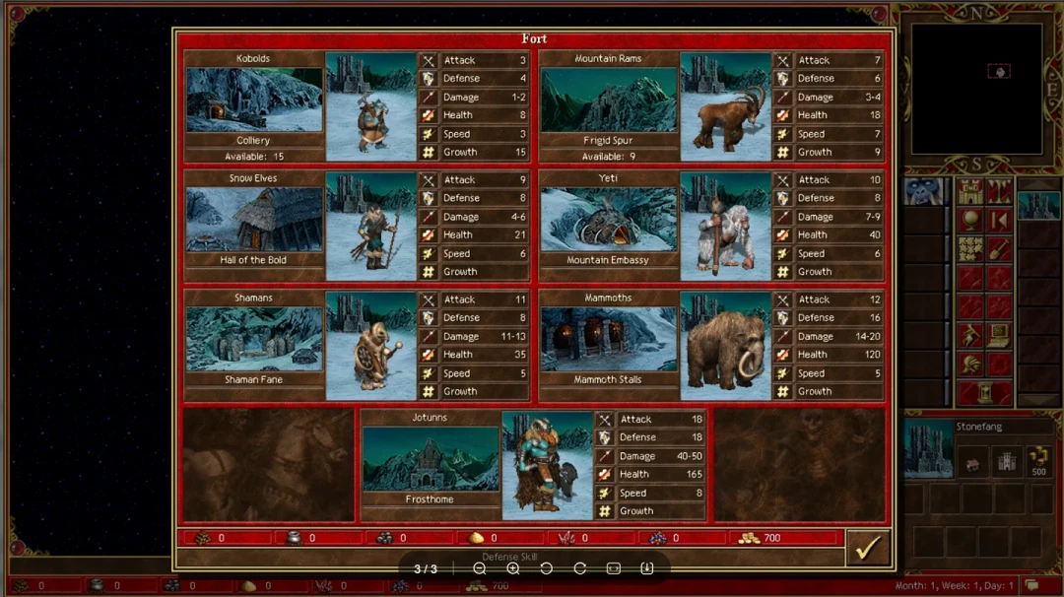Zoom out with the minus magnifier
Screen dimensions: 1064x597
click(480, 568)
